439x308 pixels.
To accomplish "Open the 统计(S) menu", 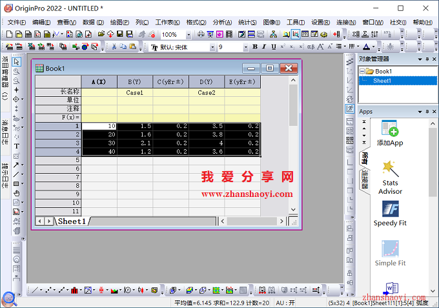I will click(x=247, y=22).
